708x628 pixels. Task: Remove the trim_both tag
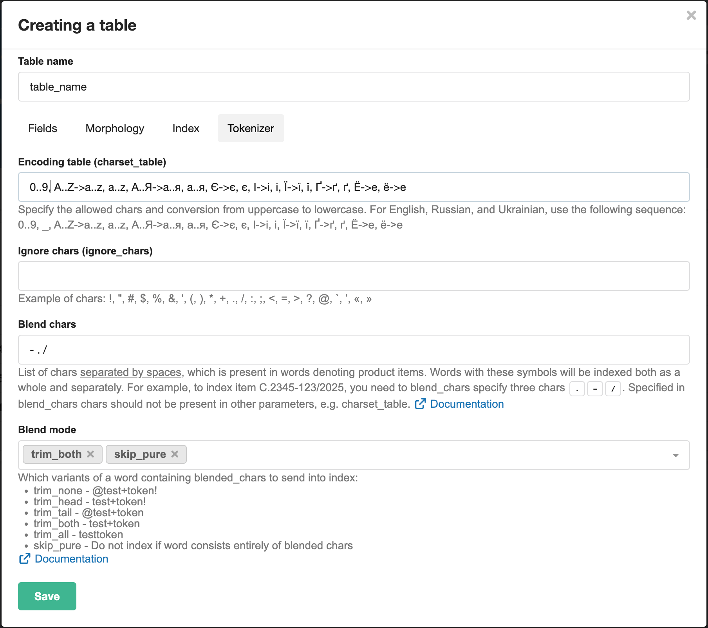[x=90, y=454]
